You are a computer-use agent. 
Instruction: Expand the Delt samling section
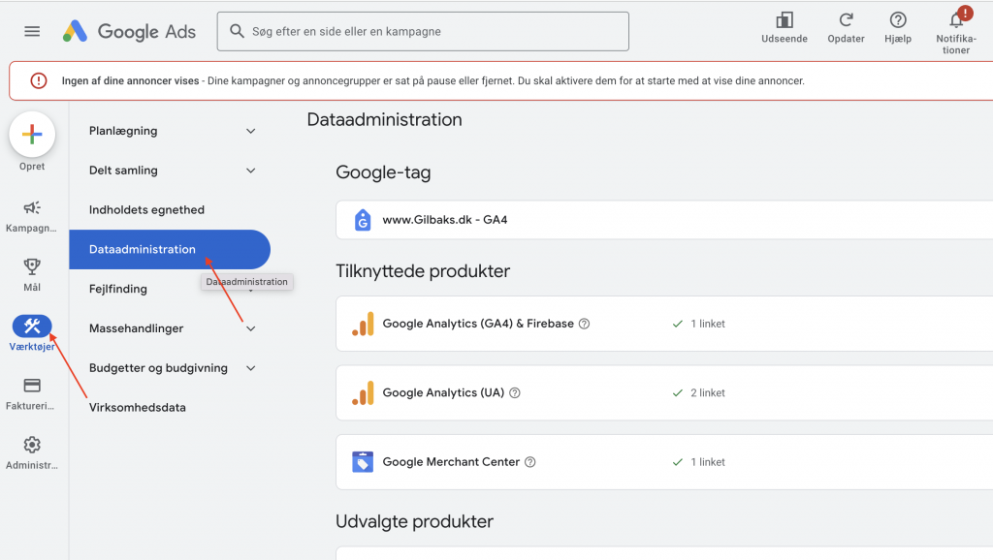tap(169, 170)
